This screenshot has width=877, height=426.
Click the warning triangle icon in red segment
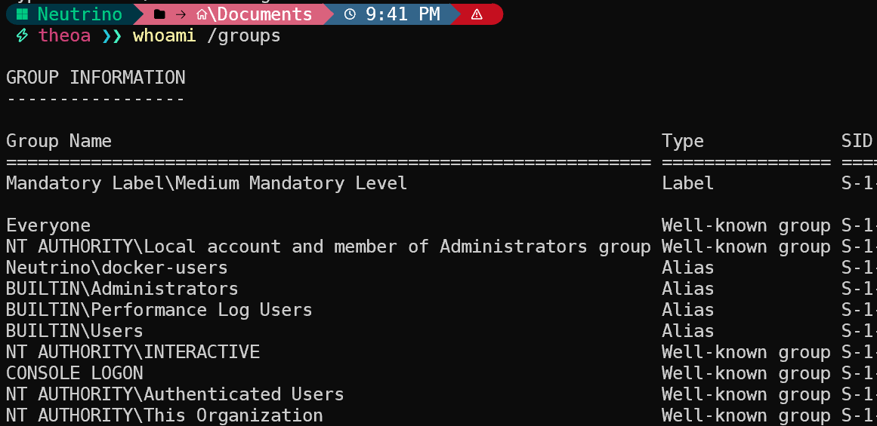[477, 14]
